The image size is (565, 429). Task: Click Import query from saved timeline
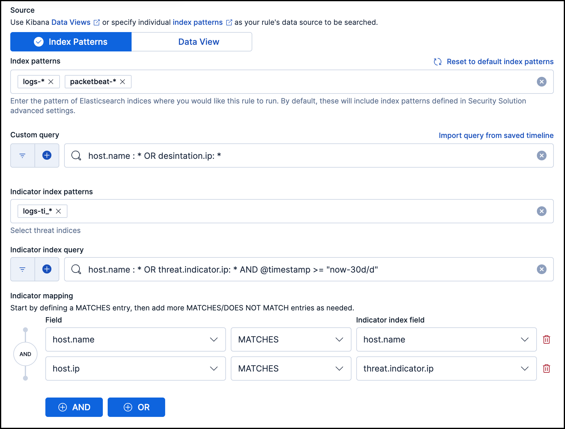tap(496, 135)
